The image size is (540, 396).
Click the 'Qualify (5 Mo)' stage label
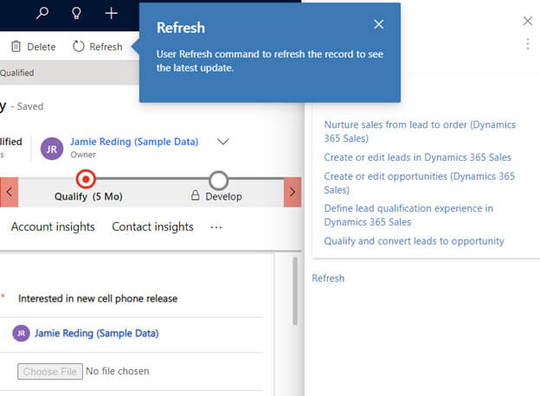[x=88, y=196]
